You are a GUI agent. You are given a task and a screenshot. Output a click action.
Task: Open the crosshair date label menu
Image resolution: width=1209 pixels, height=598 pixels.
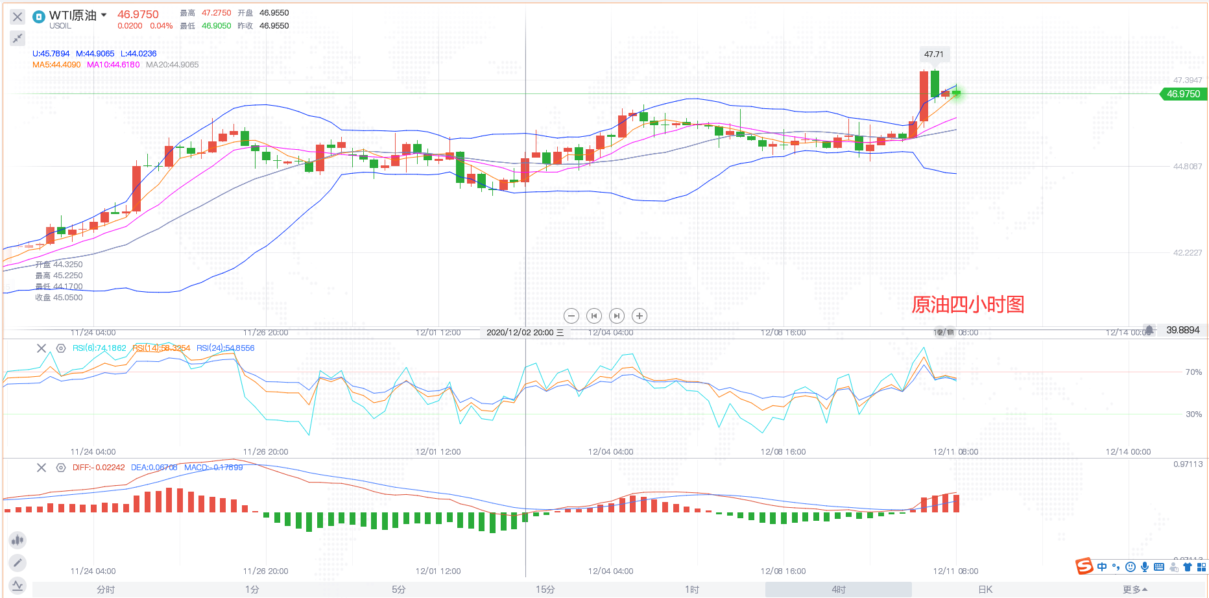[x=560, y=333]
